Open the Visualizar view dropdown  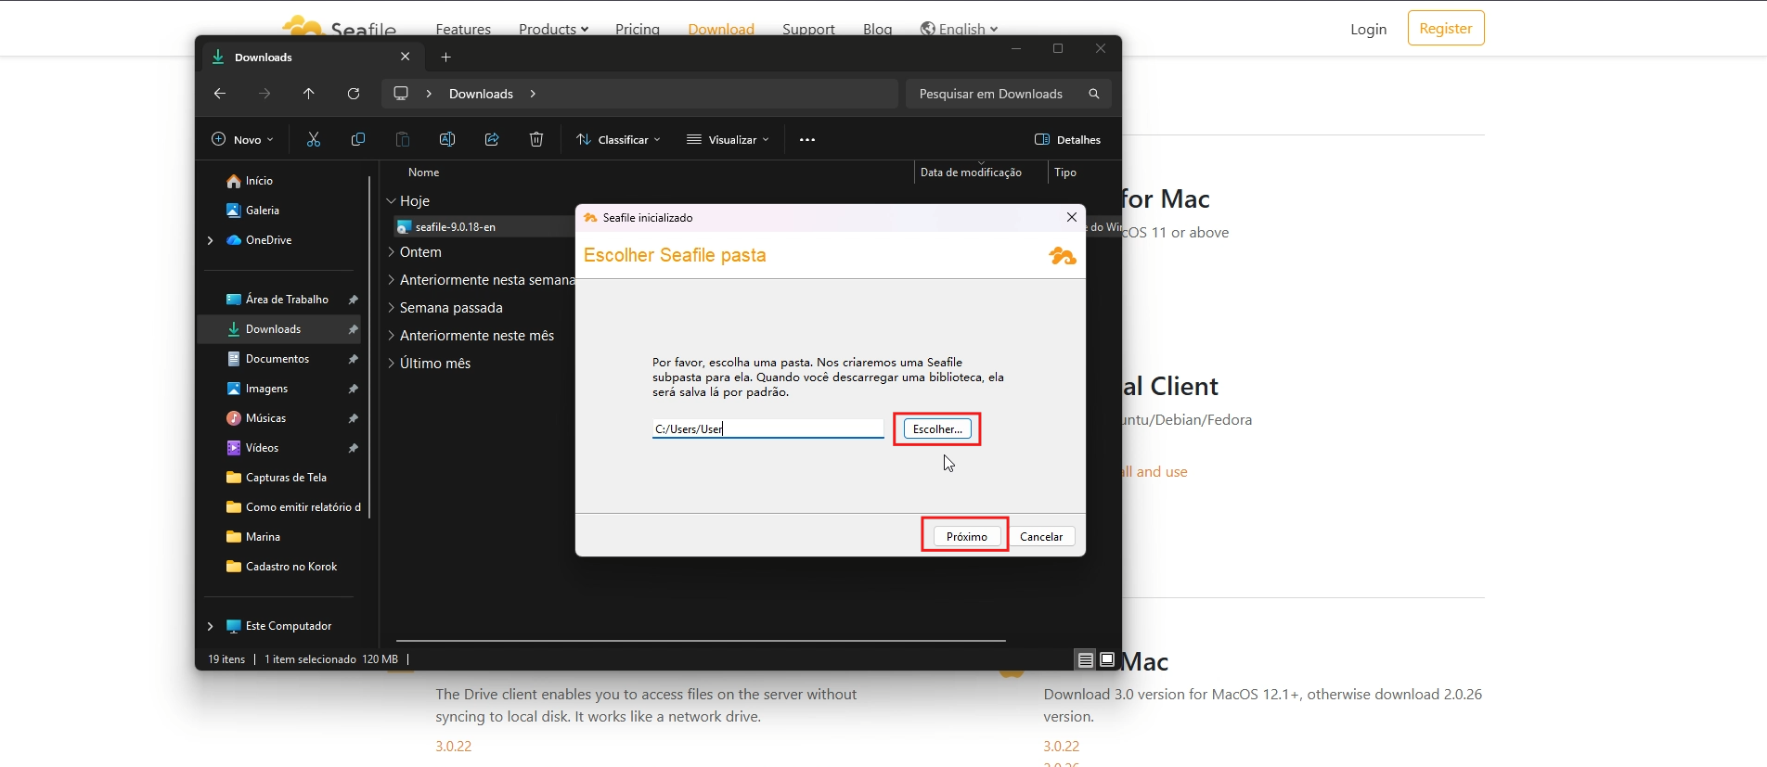click(x=728, y=139)
